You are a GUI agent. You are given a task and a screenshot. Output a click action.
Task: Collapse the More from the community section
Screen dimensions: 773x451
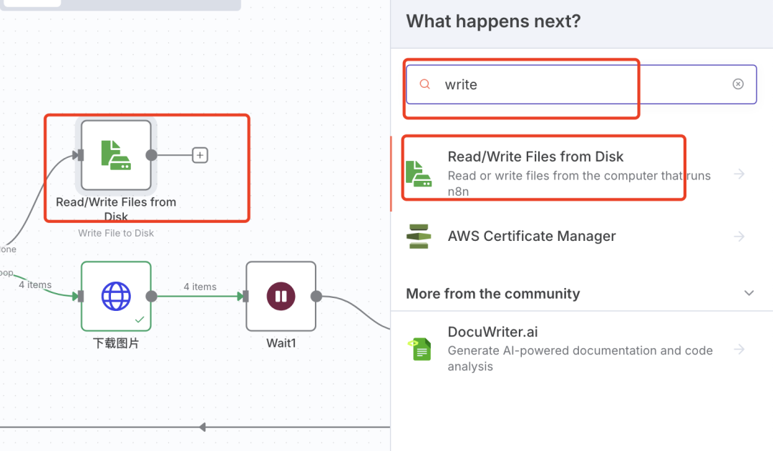[x=749, y=293]
